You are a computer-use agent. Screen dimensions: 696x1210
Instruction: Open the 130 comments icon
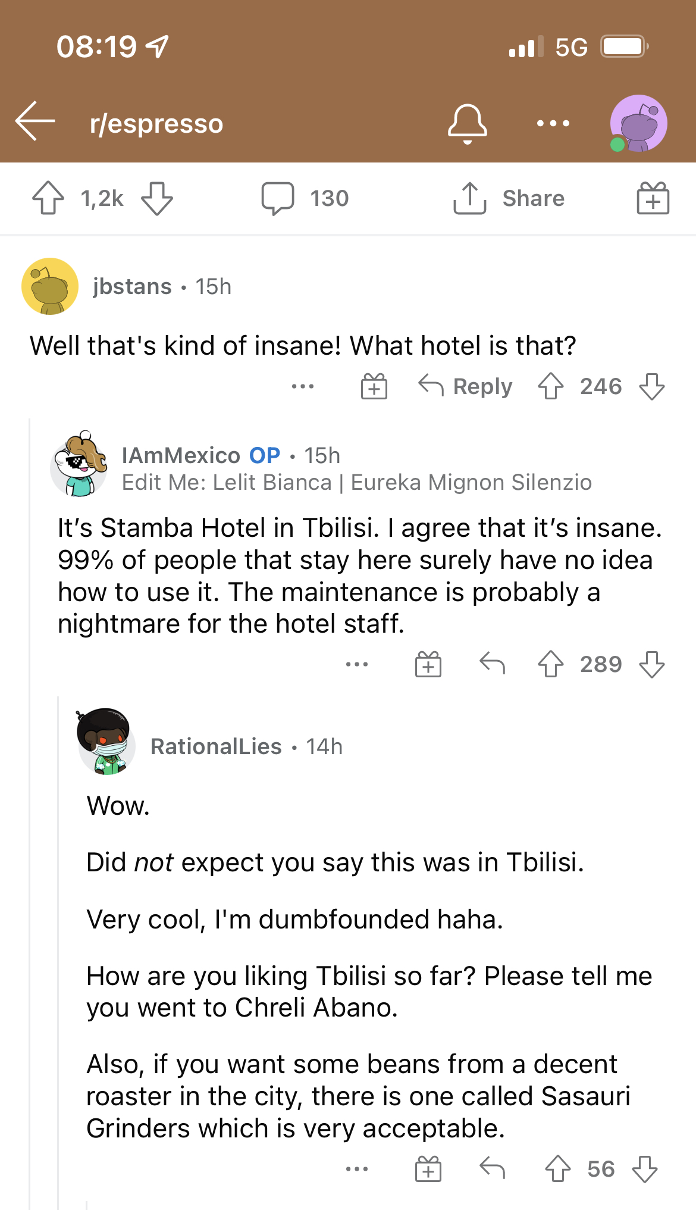click(x=278, y=198)
